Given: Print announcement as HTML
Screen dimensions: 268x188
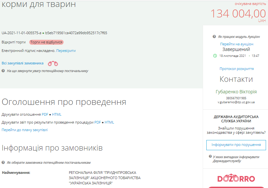Looking at the screenshot, I should (57, 114).
